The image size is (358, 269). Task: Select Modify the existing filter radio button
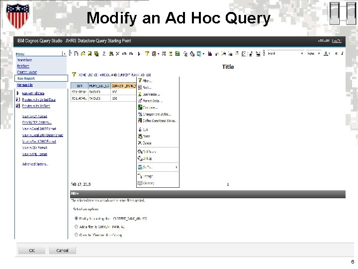tap(76, 218)
